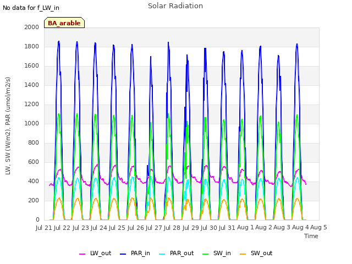Click the Aug 1 x-axis tick label
Viewport: 352px width, 264px height.
[x=245, y=228]
